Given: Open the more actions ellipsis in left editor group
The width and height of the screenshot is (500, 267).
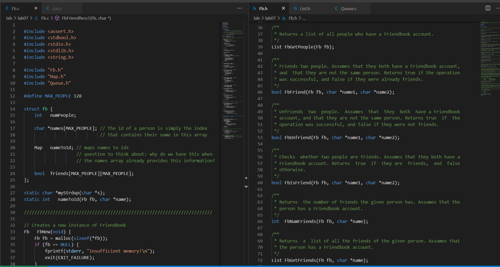Looking at the screenshot, I should [x=239, y=8].
